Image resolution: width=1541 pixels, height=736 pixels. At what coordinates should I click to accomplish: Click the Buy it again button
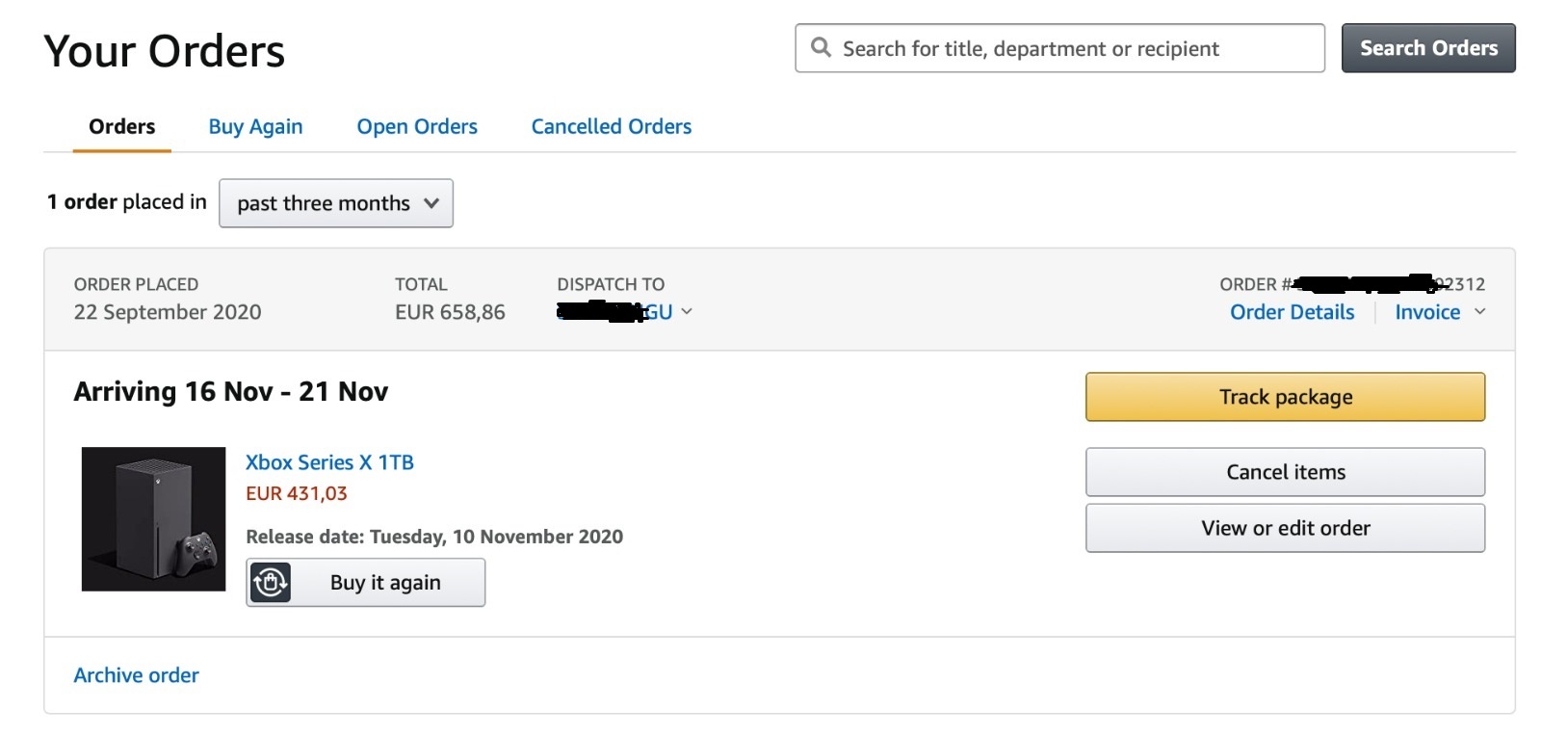(x=366, y=582)
